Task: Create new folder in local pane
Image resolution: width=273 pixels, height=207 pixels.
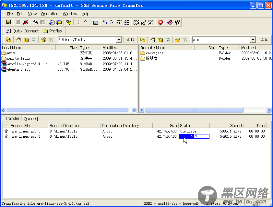Action: [43, 40]
